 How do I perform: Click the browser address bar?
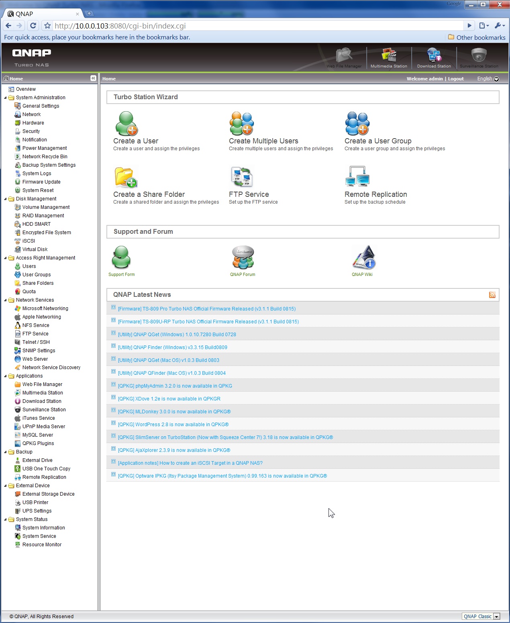click(x=257, y=26)
